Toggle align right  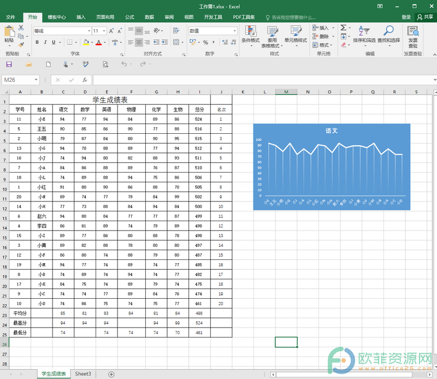[147, 42]
